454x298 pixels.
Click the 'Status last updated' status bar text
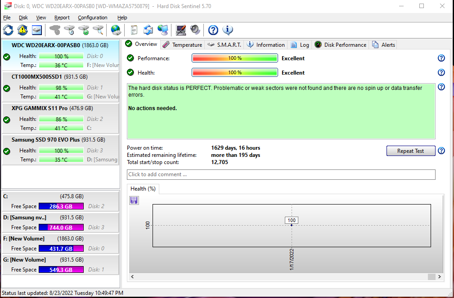[63, 293]
